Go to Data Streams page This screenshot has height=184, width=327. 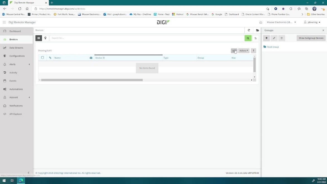(x=16, y=48)
